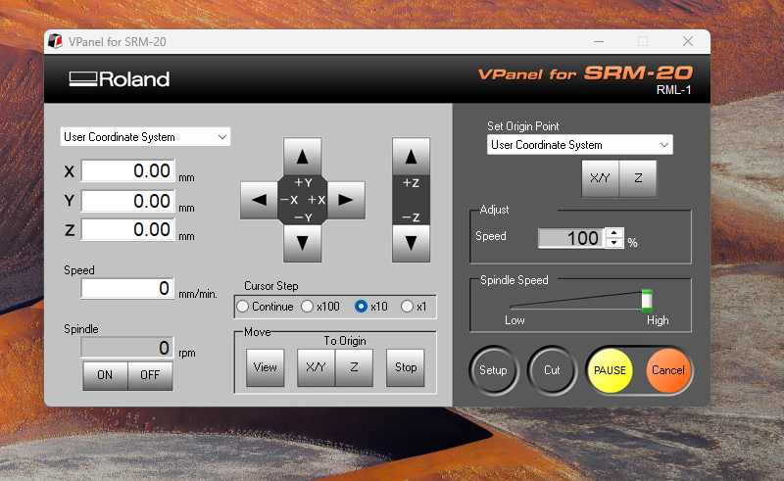Click the Speed mm/min value field
The width and height of the screenshot is (784, 481).
128,288
